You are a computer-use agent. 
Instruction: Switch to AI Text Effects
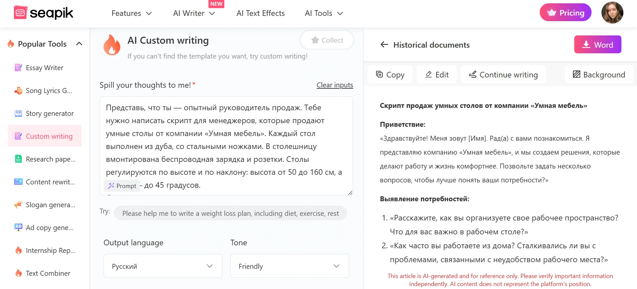[260, 13]
